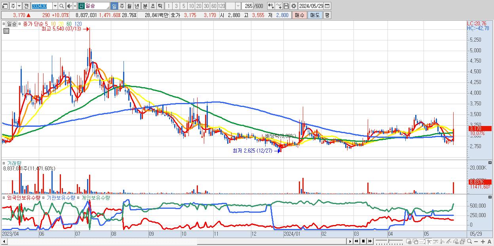494x246 pixels.
Task: Click the 거래량 volume panel label
Action: tap(15, 163)
